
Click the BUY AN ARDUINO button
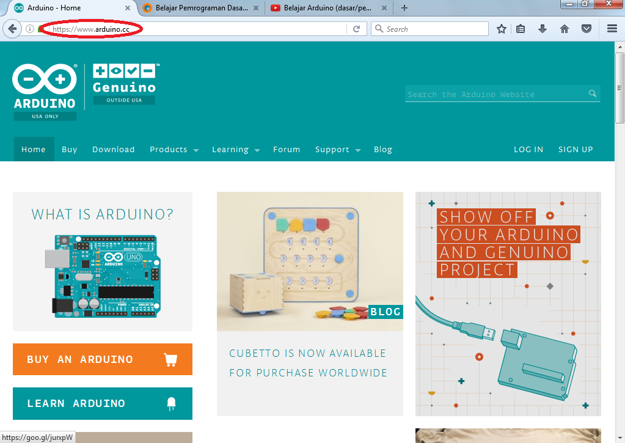tap(103, 359)
